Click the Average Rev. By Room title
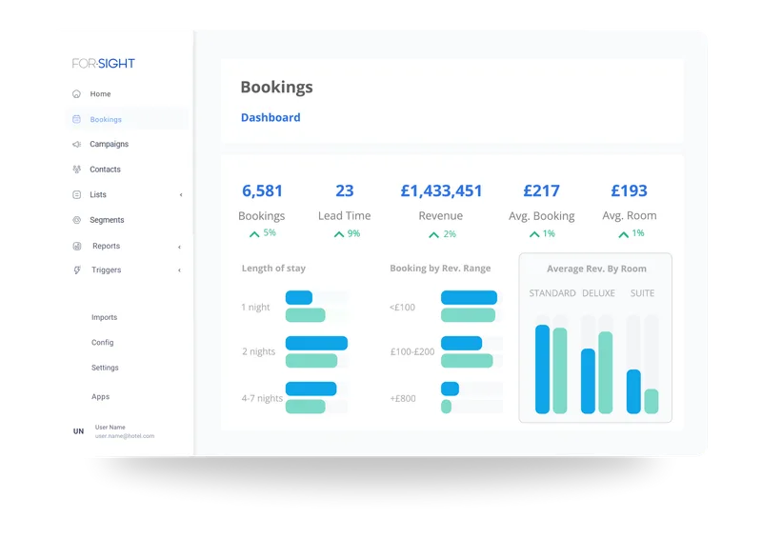 [x=596, y=269]
